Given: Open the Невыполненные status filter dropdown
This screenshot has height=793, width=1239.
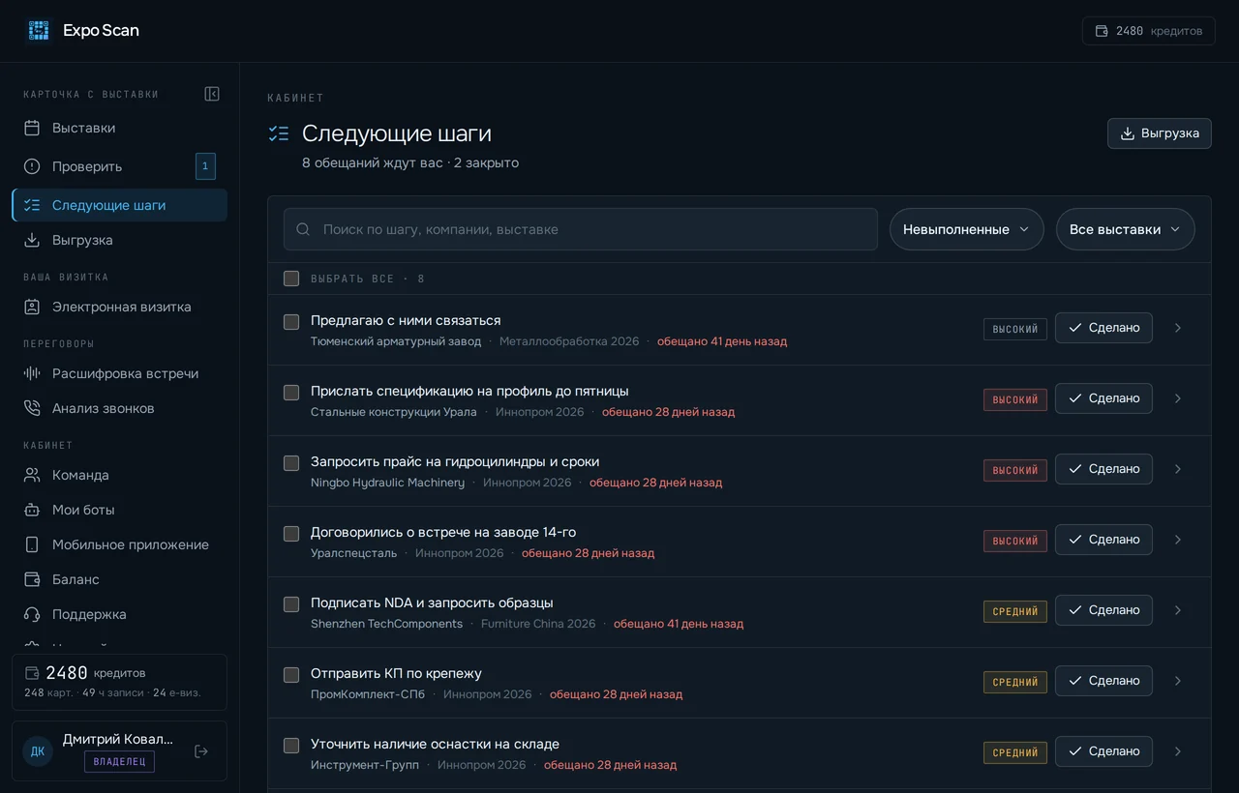Looking at the screenshot, I should 967,229.
